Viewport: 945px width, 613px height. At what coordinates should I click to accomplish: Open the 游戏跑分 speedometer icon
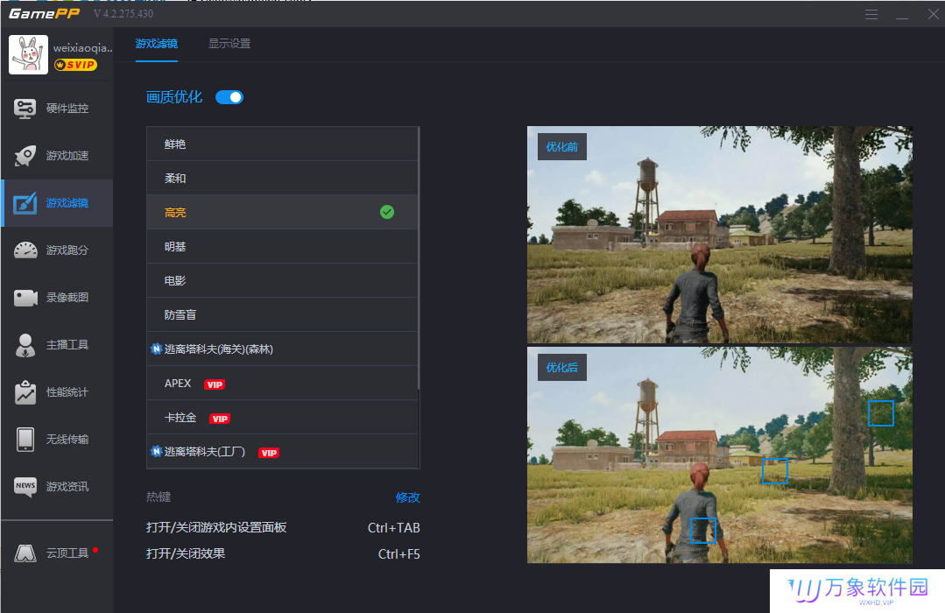click(x=25, y=250)
